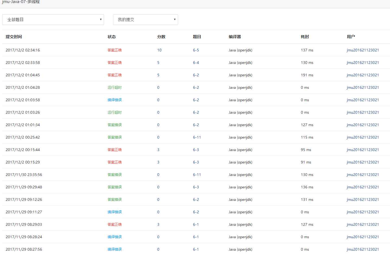Open score 3 in the 00:15:29 row
390x255 pixels.
click(x=158, y=162)
